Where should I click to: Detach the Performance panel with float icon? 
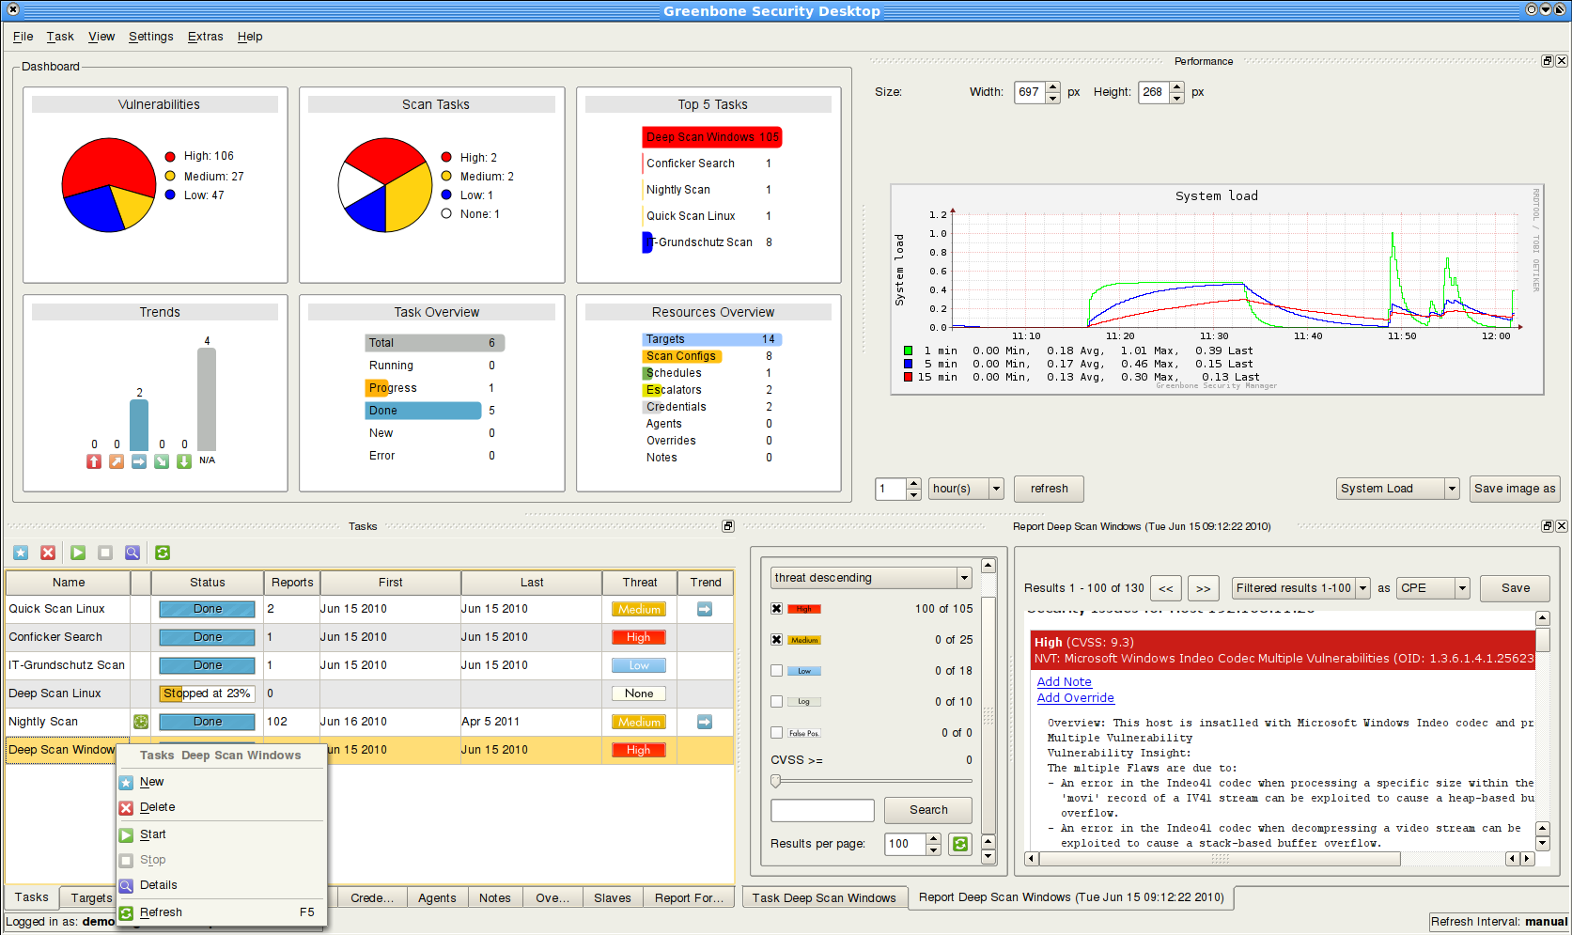pos(1548,61)
